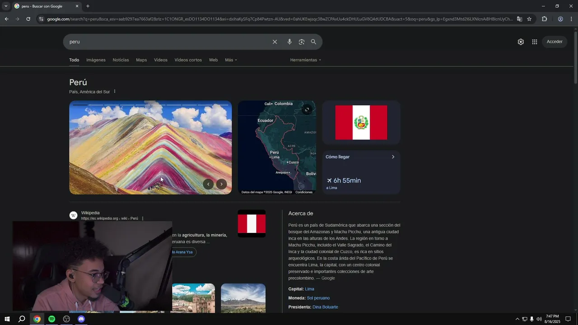
Task: Open more options next to País, América del Sur
Action: coord(115,92)
